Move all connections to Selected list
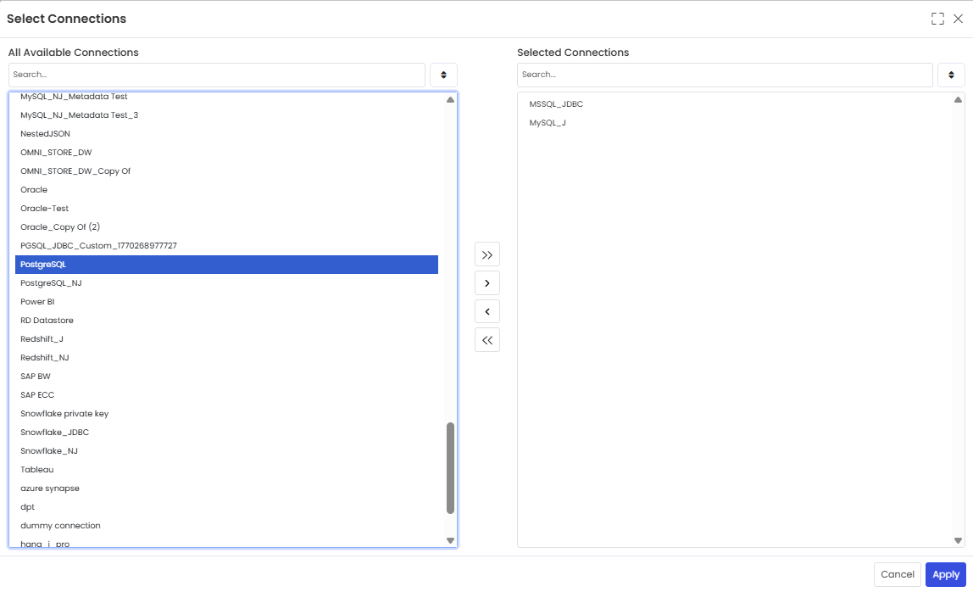The width and height of the screenshot is (973, 592). [487, 254]
